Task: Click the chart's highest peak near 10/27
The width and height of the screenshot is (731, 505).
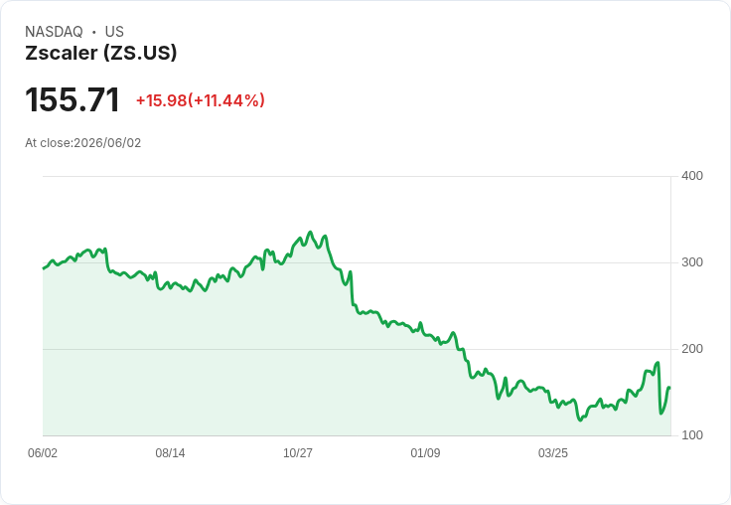Action: 311,232
